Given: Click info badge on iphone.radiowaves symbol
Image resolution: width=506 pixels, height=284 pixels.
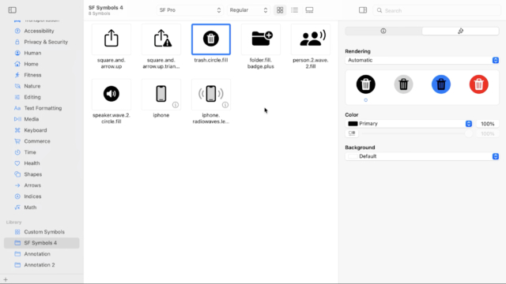Looking at the screenshot, I should pos(225,105).
